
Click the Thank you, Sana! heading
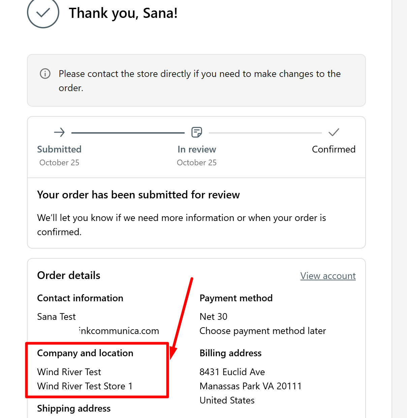[123, 13]
